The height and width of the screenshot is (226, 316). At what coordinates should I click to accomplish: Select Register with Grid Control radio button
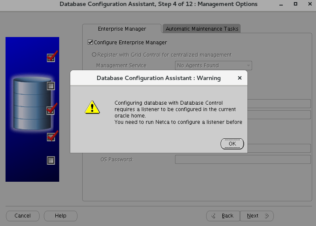pos(94,54)
